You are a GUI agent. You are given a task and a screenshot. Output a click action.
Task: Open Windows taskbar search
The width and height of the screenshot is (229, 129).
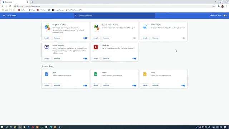6,127
